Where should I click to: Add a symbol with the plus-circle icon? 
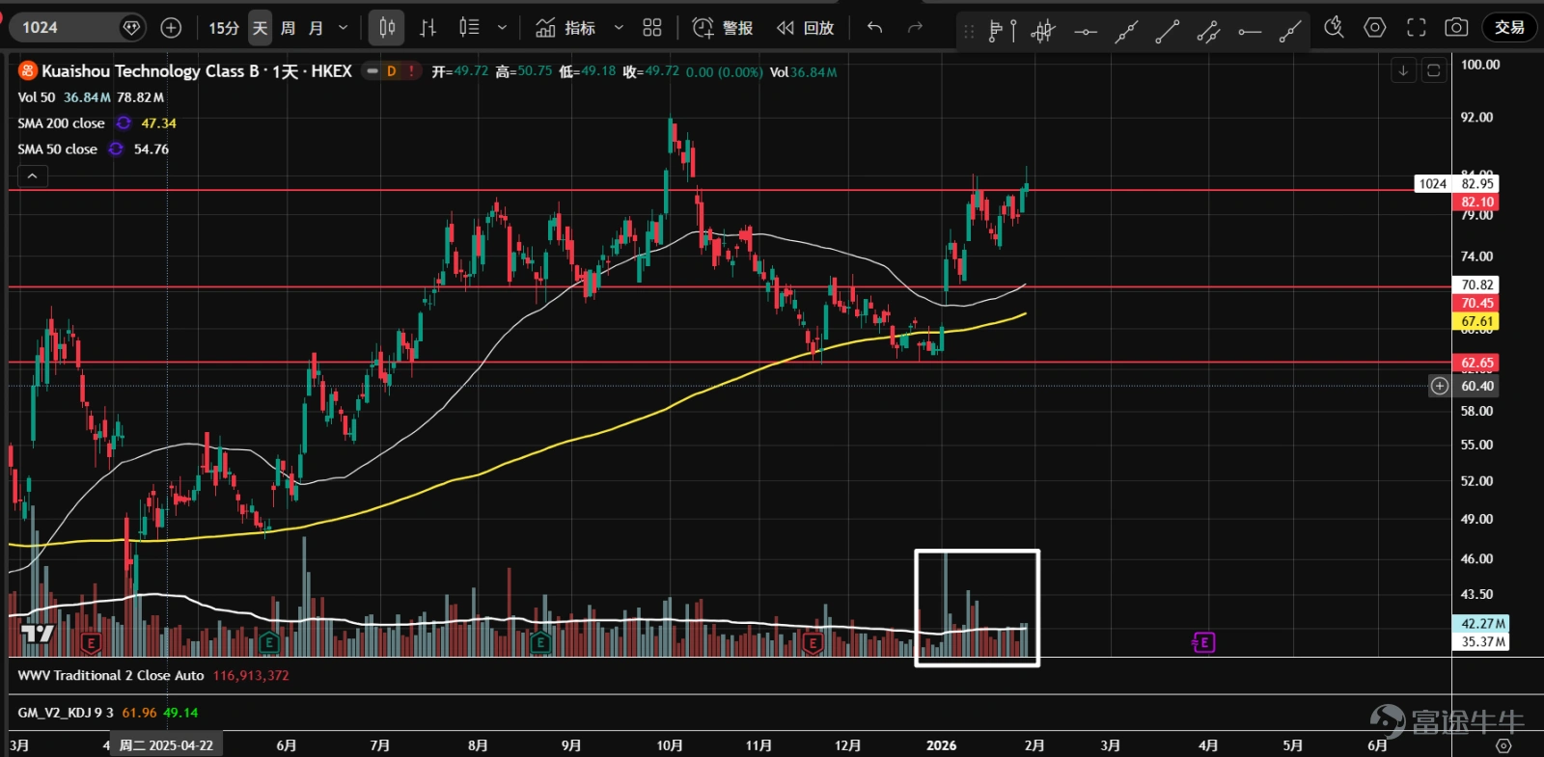pos(171,27)
